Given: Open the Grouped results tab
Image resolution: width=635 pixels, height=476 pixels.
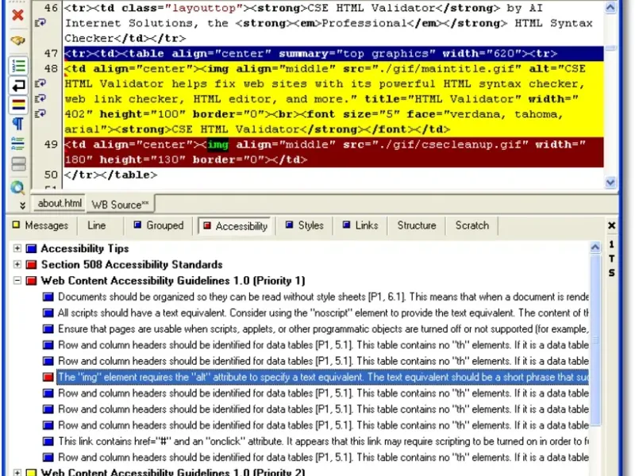Looking at the screenshot, I should (159, 225).
